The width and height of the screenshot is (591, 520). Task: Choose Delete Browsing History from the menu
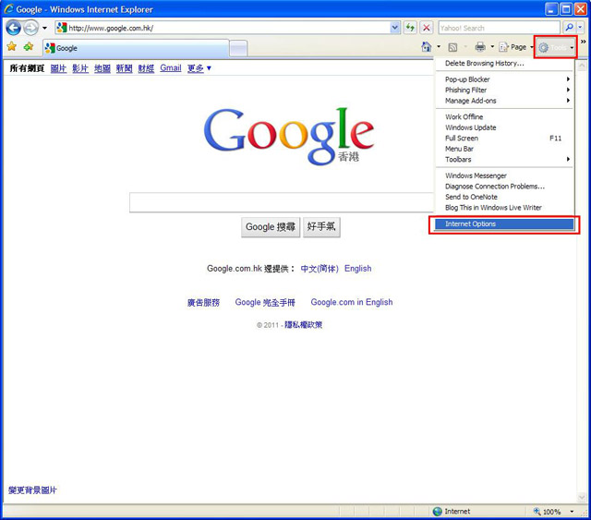[x=504, y=64]
